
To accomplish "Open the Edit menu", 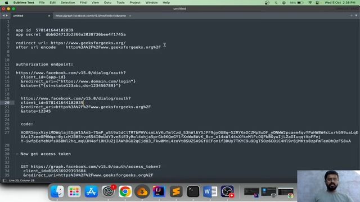I will point(52,2).
